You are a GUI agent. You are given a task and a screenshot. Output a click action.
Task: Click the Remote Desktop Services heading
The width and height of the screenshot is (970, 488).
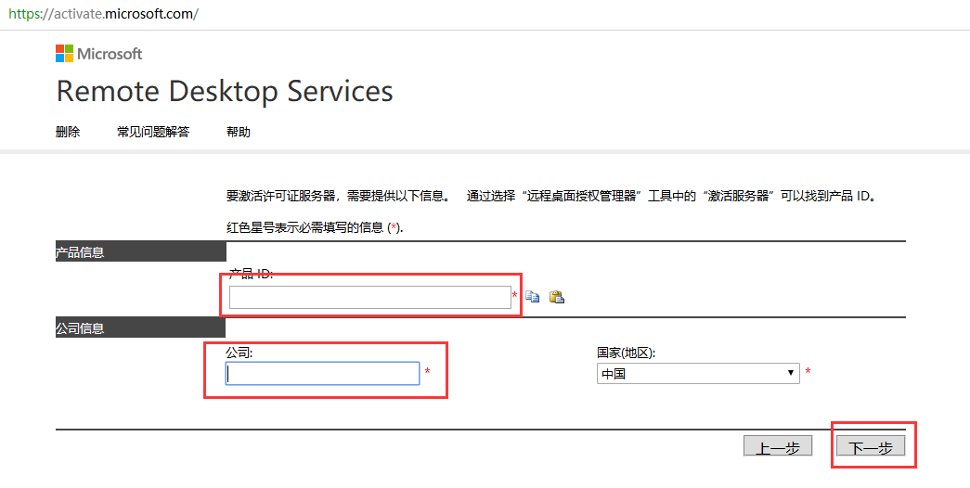(x=225, y=92)
